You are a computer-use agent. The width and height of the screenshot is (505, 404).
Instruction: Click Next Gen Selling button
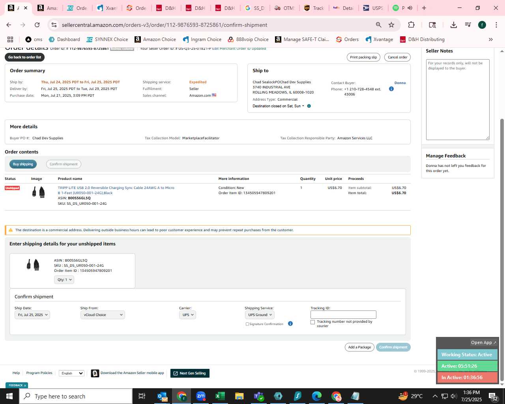pos(190,373)
